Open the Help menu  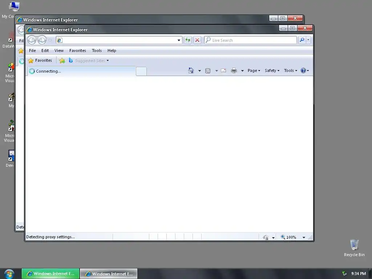(112, 50)
